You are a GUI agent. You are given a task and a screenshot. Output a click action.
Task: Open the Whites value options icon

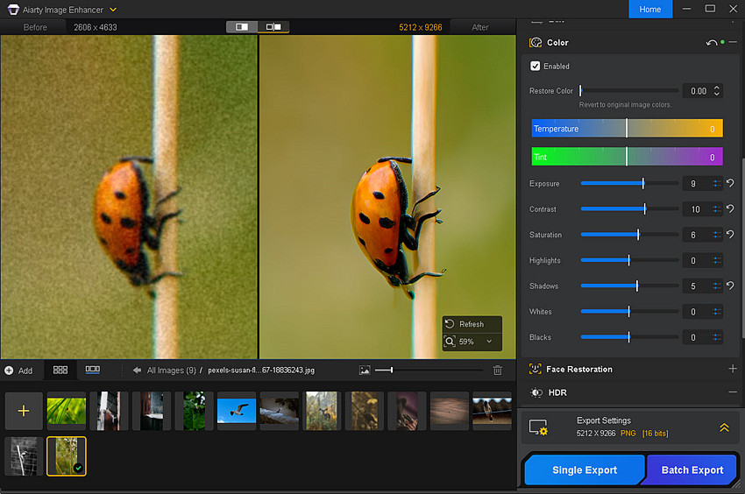(x=716, y=312)
